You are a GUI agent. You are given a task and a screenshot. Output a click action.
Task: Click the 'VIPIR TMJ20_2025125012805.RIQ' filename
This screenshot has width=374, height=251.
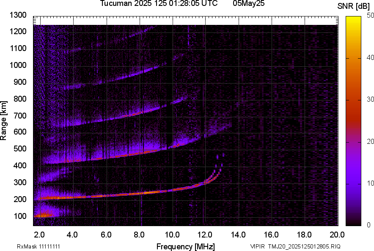[x=295, y=246]
